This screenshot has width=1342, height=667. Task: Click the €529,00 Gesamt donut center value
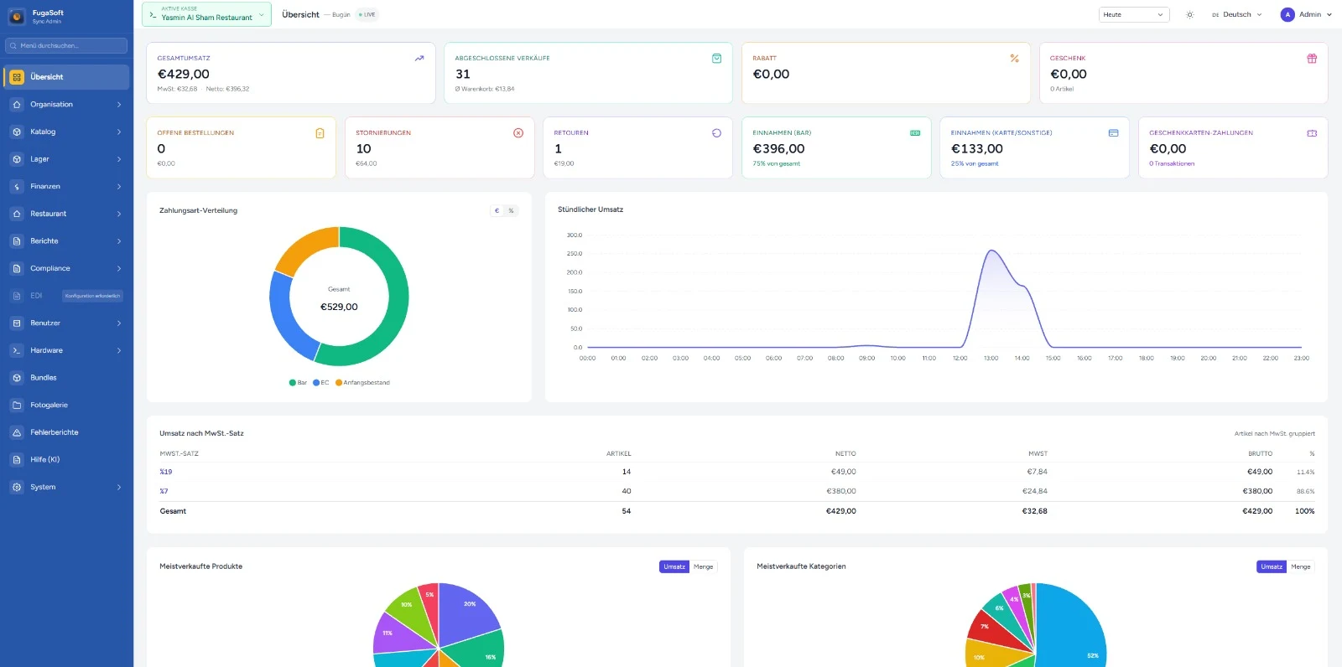click(339, 307)
